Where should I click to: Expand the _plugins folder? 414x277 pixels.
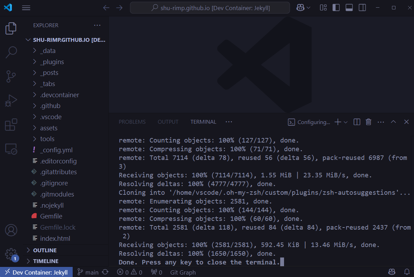coord(66,62)
